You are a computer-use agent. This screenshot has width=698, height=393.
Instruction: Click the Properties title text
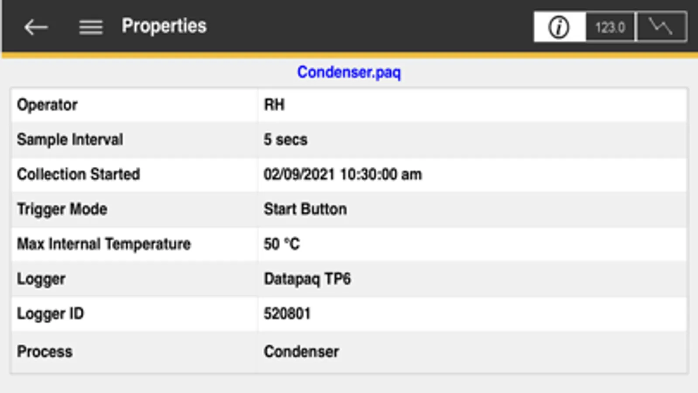click(x=164, y=26)
